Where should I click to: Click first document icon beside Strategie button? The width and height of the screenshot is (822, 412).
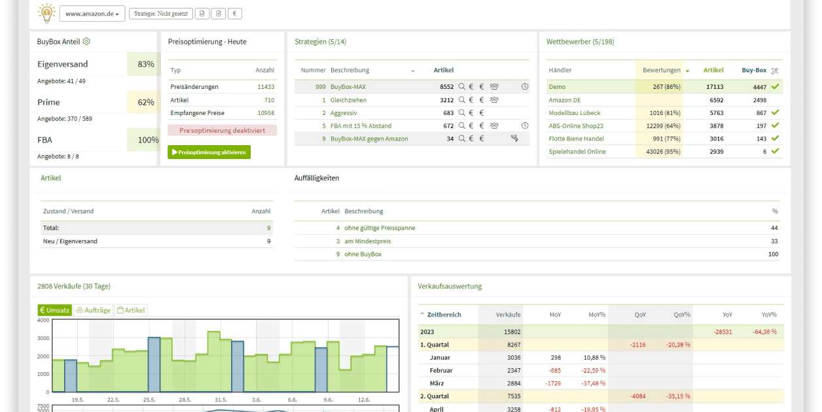click(x=202, y=14)
